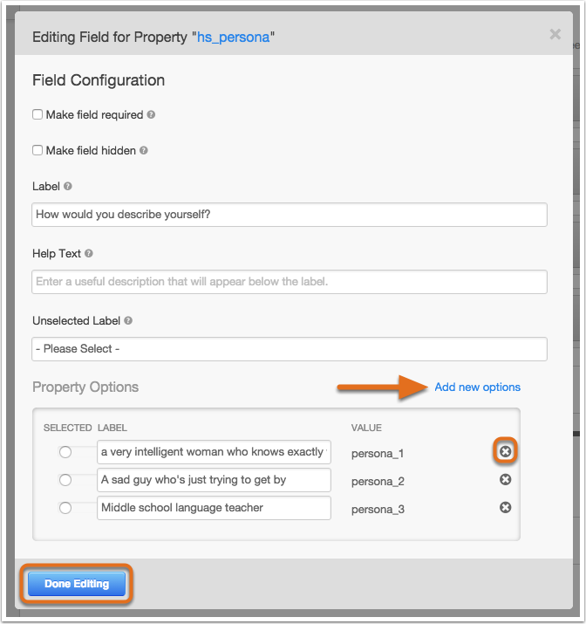The width and height of the screenshot is (586, 624).
Task: Focus the Help Text input field
Action: pos(290,282)
